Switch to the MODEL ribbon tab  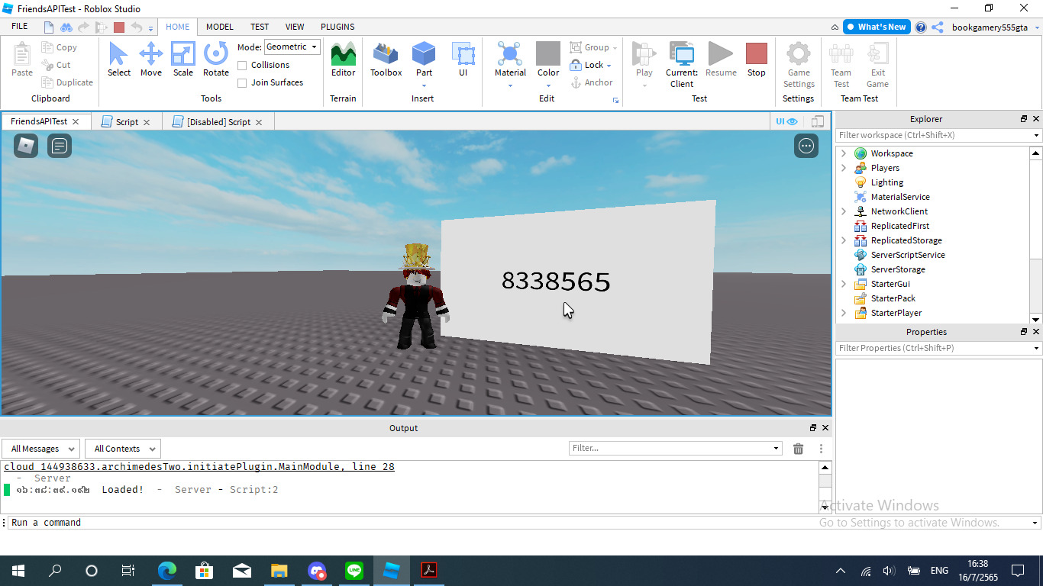(219, 26)
